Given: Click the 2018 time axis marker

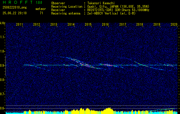Looking at the screenshot, I should pos(140,24).
